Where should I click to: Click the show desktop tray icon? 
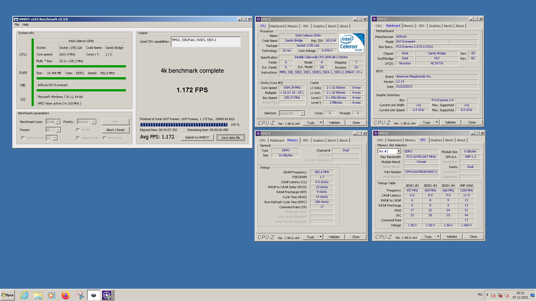tap(533, 295)
